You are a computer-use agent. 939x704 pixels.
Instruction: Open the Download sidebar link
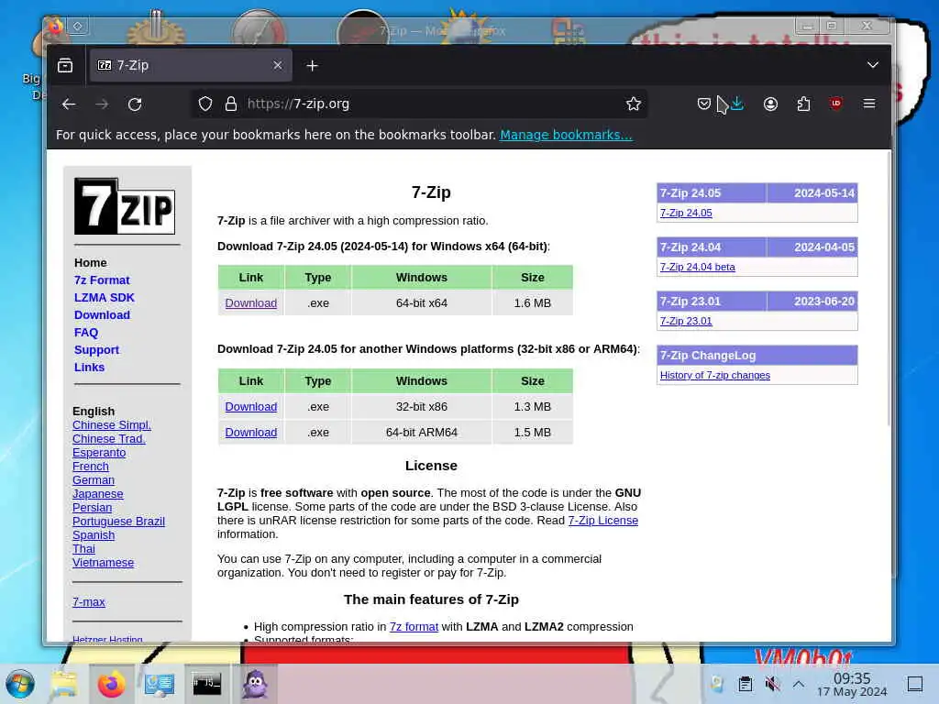pos(102,315)
